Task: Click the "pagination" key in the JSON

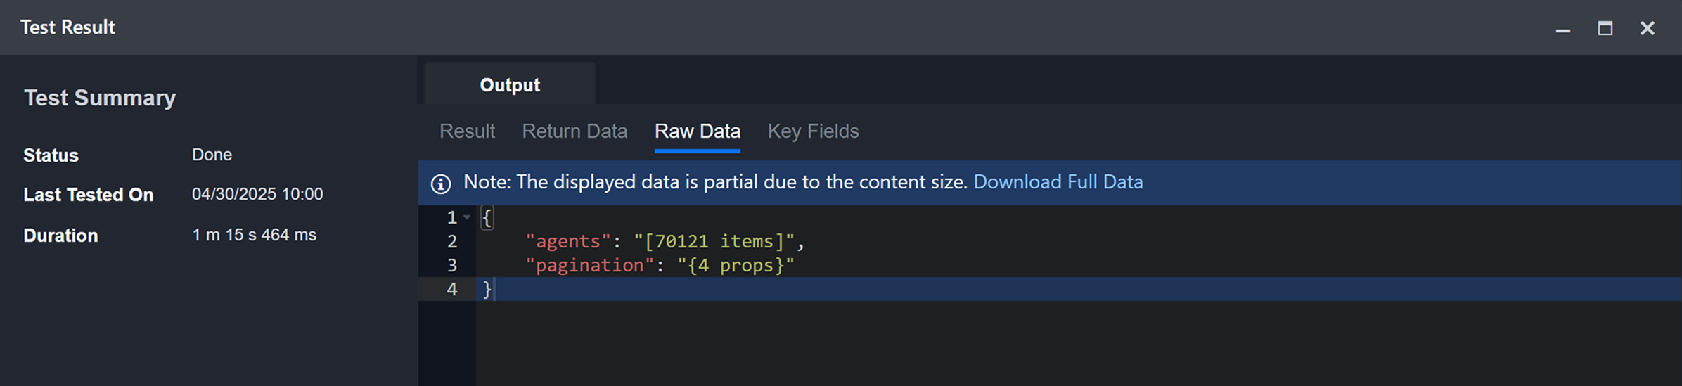Action: (589, 266)
